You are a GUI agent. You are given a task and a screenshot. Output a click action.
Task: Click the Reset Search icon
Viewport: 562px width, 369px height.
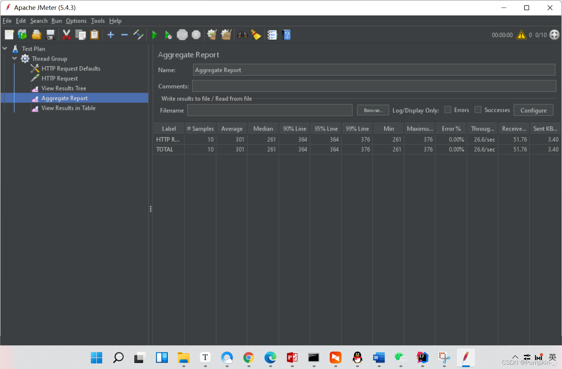point(256,35)
